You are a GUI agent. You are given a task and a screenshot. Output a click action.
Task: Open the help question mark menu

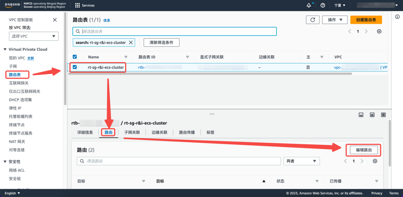tap(323, 5)
